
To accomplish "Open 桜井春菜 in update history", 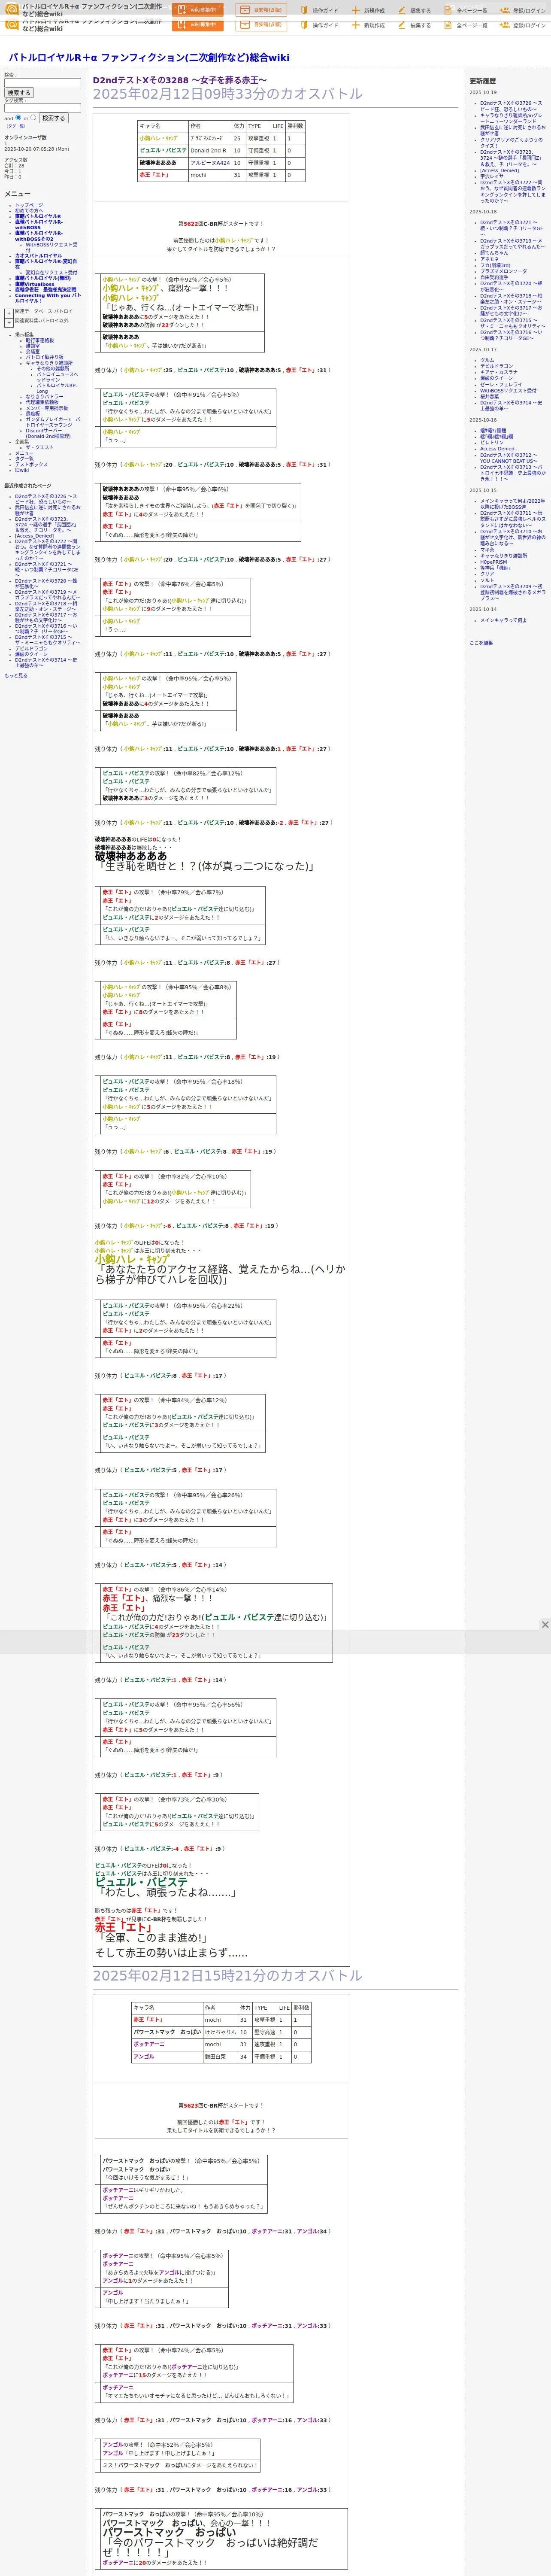I will click(489, 397).
